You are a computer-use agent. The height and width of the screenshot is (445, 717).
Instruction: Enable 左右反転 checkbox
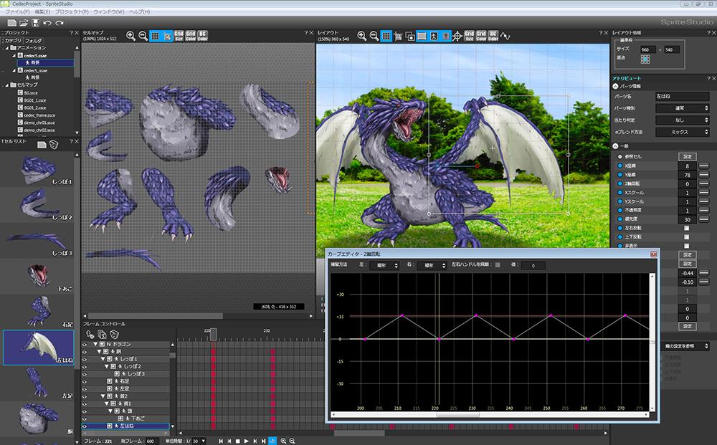(x=686, y=228)
